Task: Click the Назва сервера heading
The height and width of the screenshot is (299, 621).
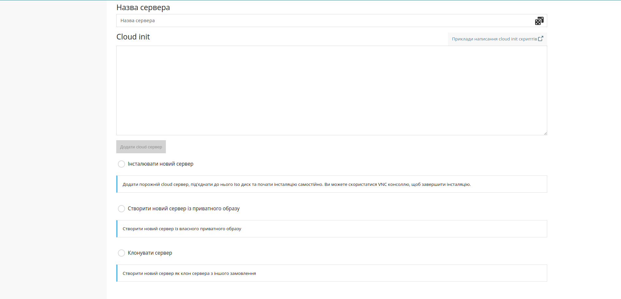Action: [143, 7]
